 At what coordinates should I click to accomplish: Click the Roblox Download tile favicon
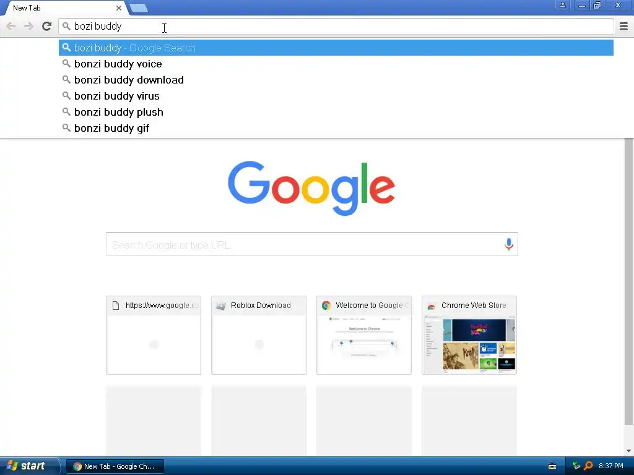(x=221, y=306)
